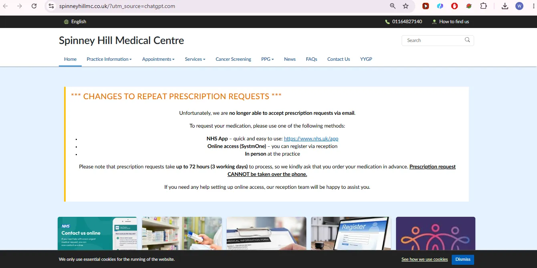Viewport: 537px width, 268px height.
Task: Open the blue angular extension icon
Action: 440,6
